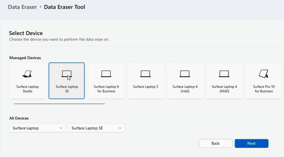Image resolution: width=284 pixels, height=157 pixels.
Task: Click the Surface Pro 10 for Business label
Action: 263,89
